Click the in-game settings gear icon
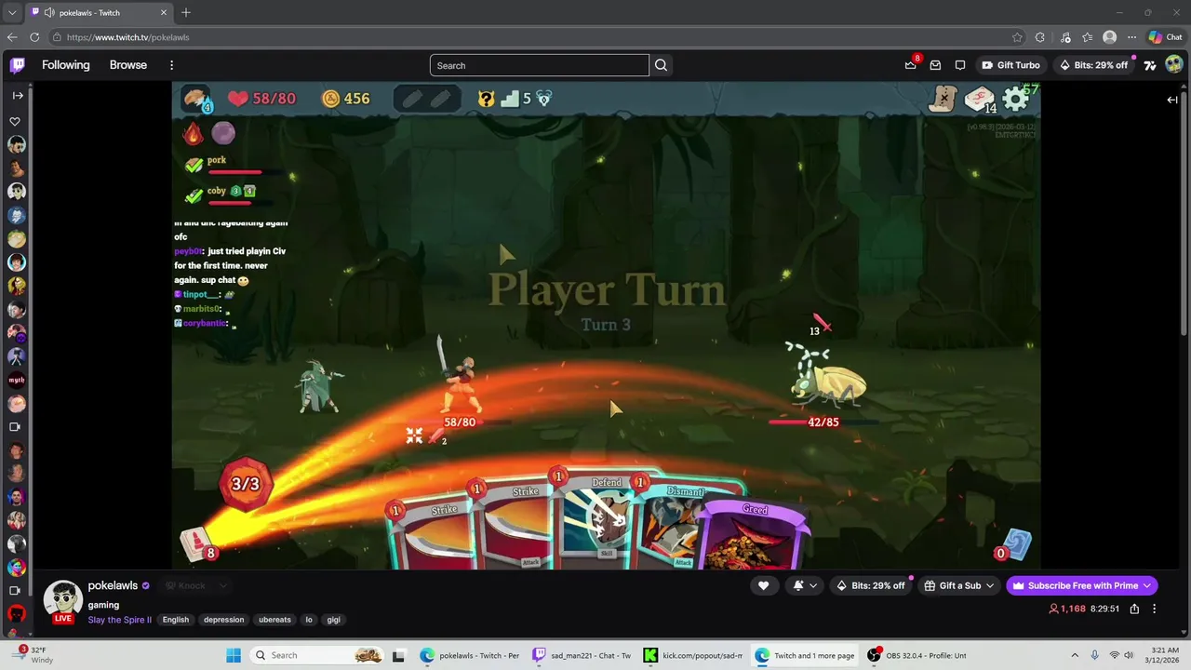This screenshot has height=670, width=1191. (1015, 100)
